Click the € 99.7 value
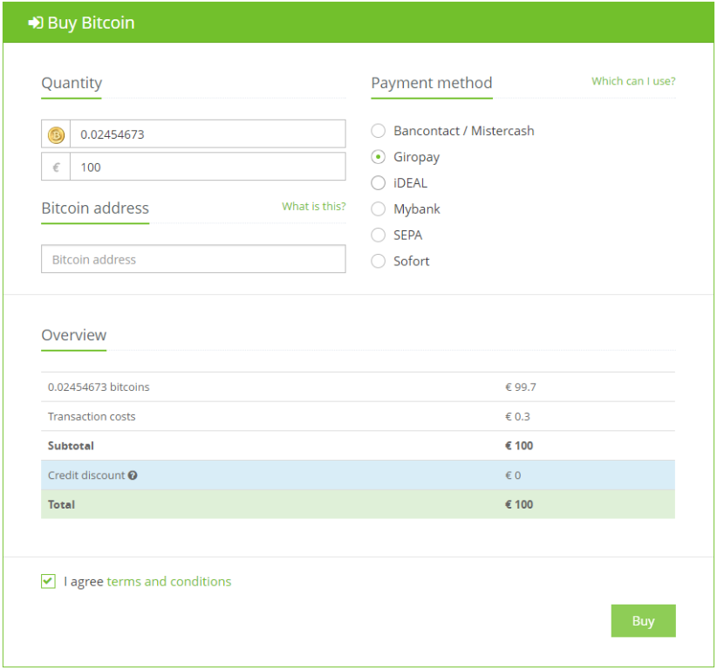The image size is (717, 670). tap(521, 387)
